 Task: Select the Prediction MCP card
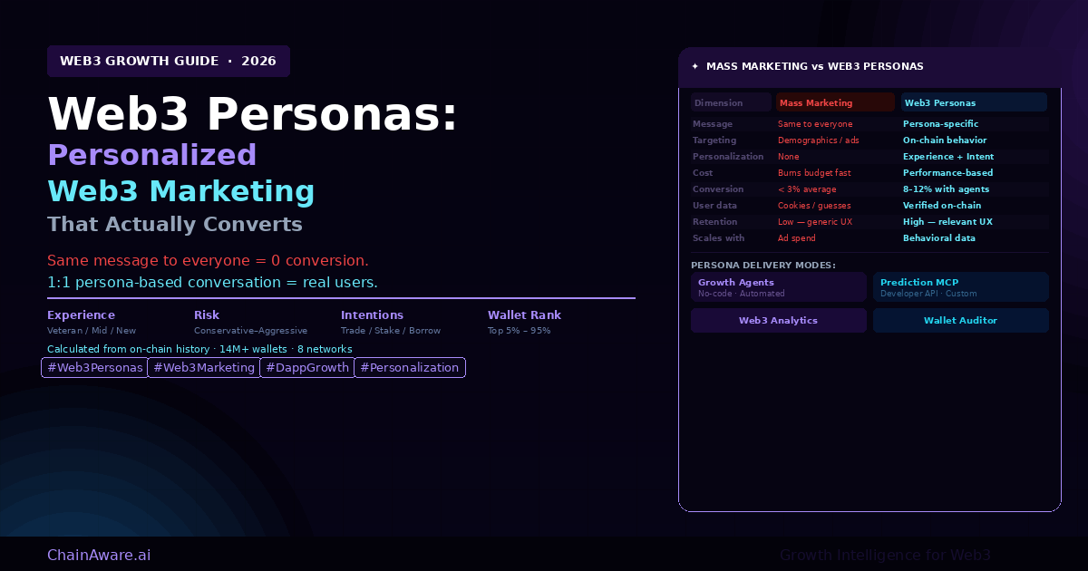(x=960, y=287)
